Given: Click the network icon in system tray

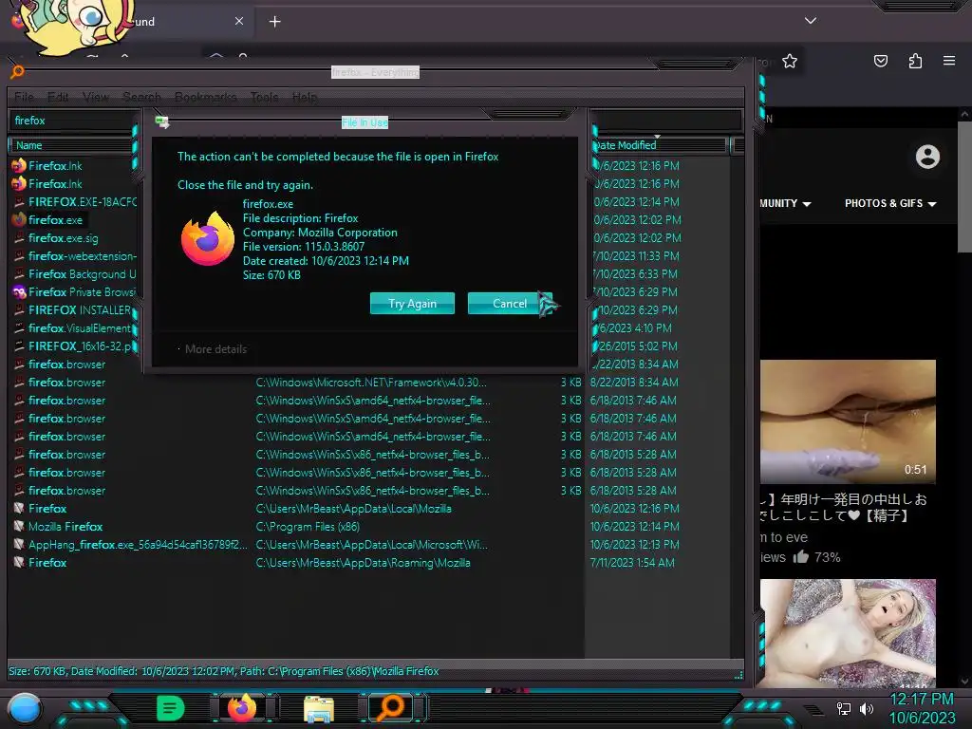Looking at the screenshot, I should (843, 708).
